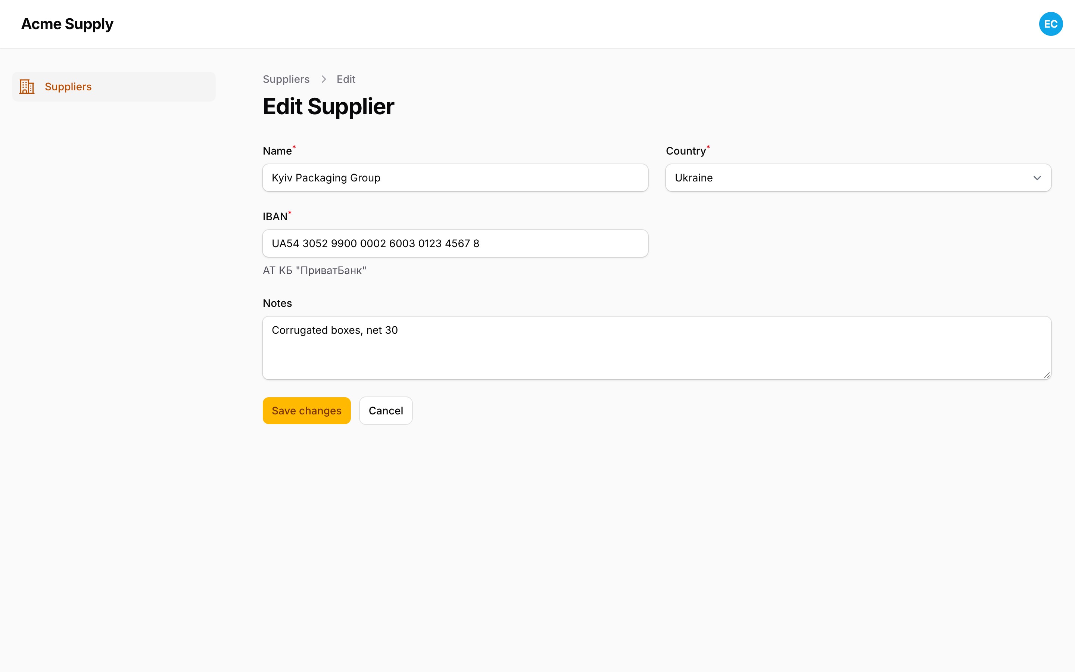Open the EC user avatar menu
The image size is (1075, 672).
1051,24
